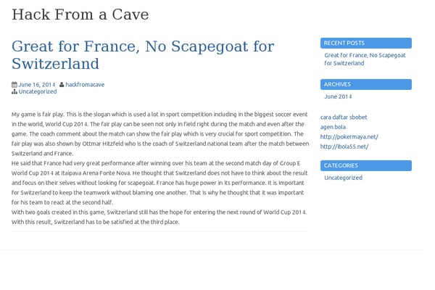
Task: Click the calendar icon beside June 16, 2014
Action: (14, 85)
